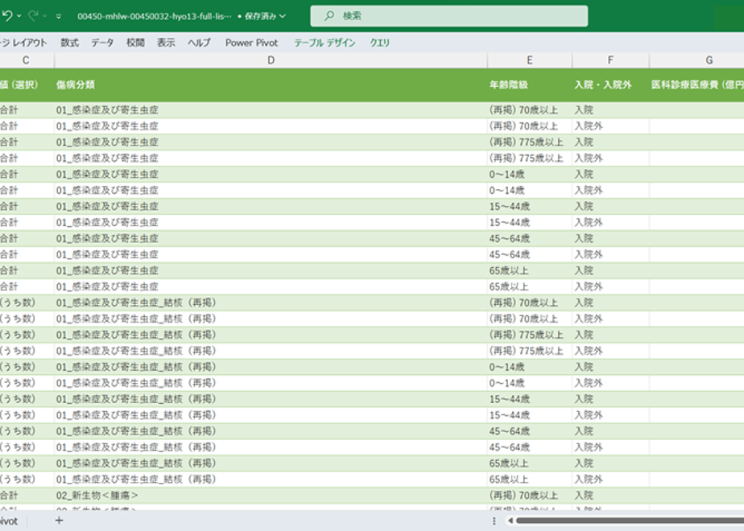The height and width of the screenshot is (531, 744).
Task: Select 65歳以上 in the 結核 (再掲) 入院外 row
Action: pos(530,480)
